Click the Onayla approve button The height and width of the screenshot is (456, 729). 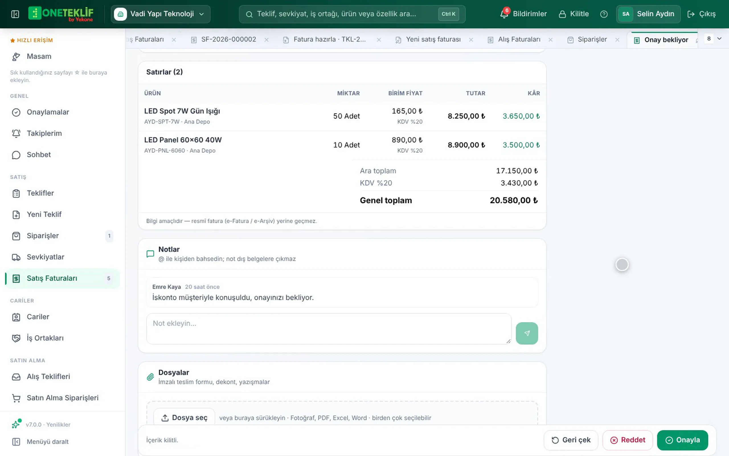(682, 440)
